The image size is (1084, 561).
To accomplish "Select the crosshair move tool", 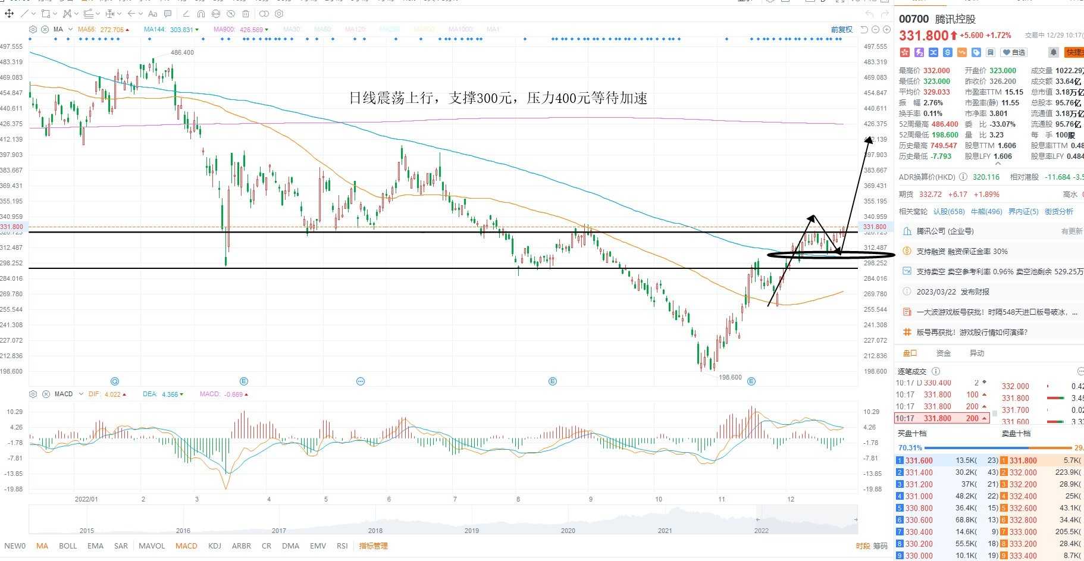I will tap(10, 14).
